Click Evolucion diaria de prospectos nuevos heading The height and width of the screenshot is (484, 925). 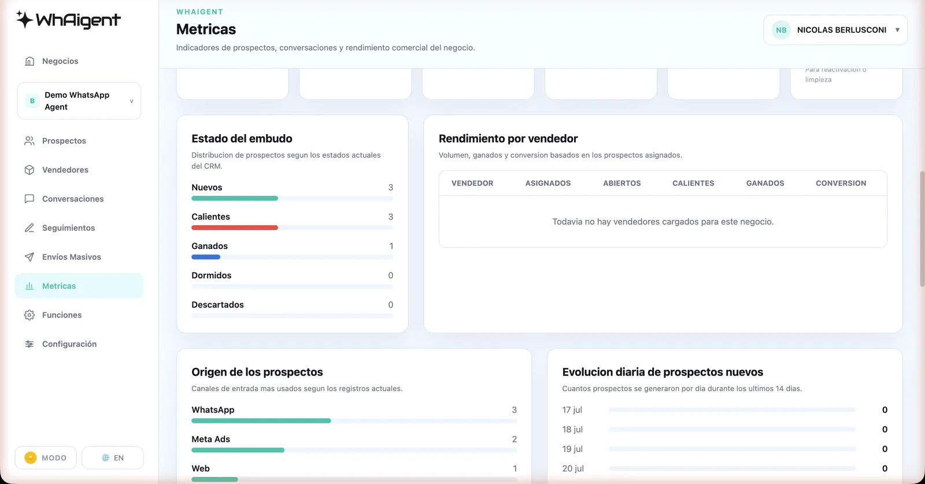pos(663,372)
